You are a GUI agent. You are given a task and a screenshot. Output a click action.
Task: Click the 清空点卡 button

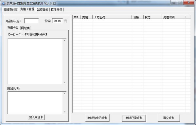point(169,118)
